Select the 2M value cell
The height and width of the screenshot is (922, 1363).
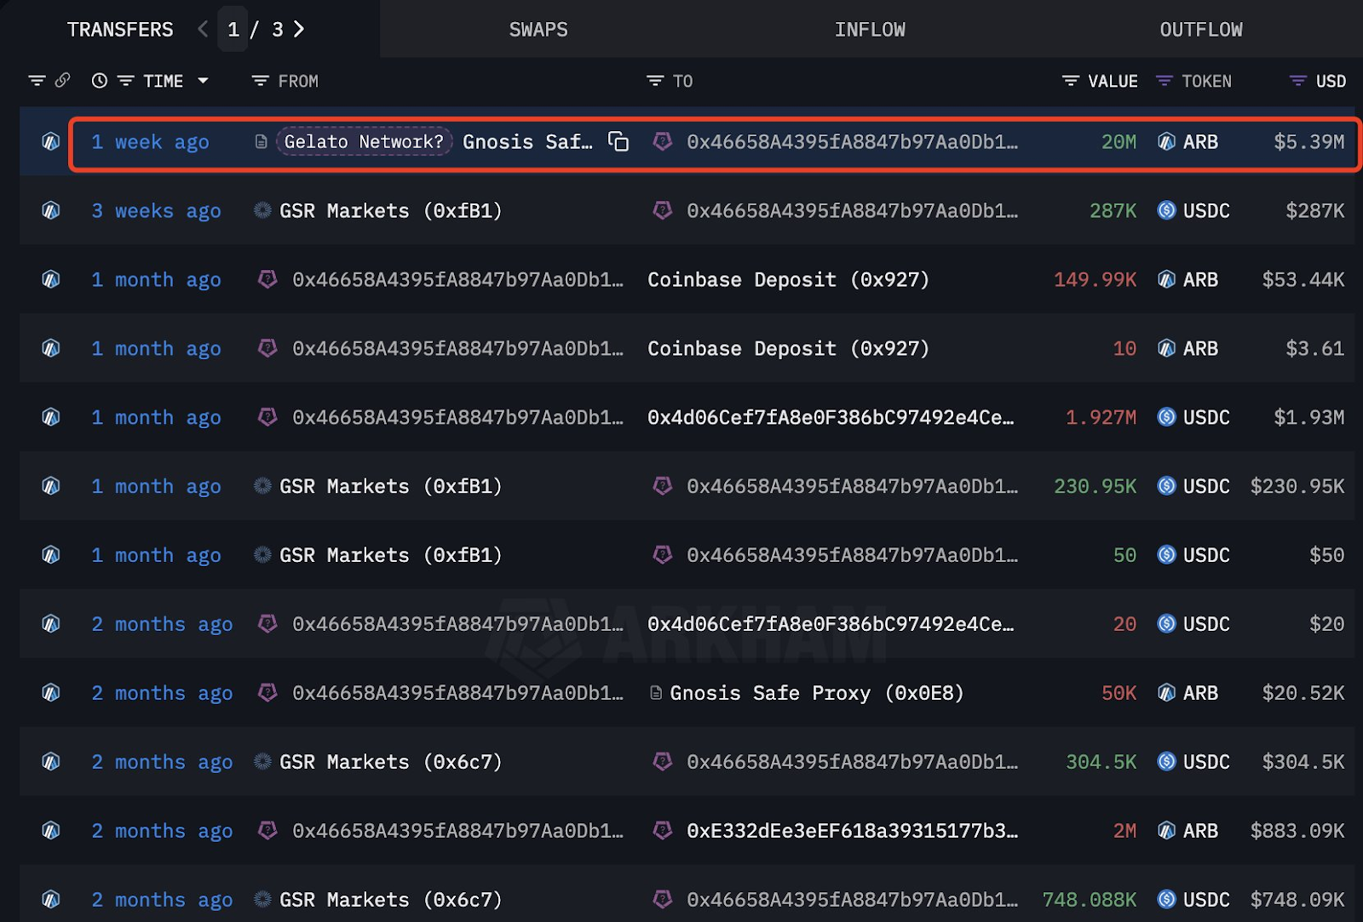pos(1124,832)
